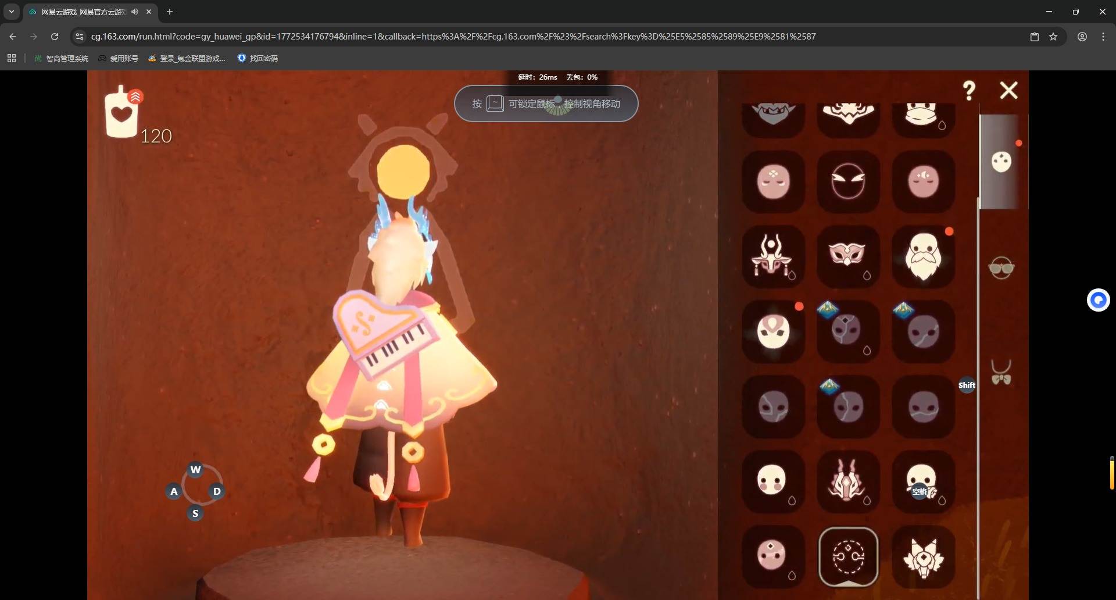Click the 延时: 26ms latency readout
The height and width of the screenshot is (600, 1116).
pos(538,77)
